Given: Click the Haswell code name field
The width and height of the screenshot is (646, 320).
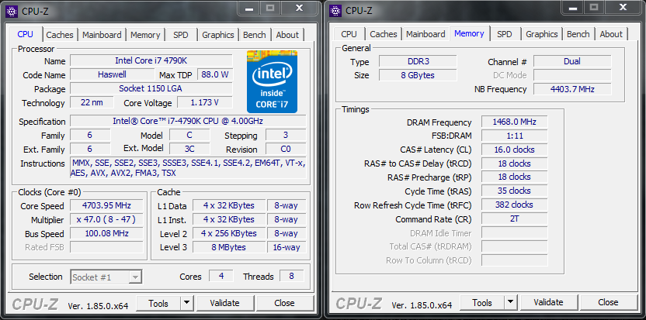Looking at the screenshot, I should click(112, 75).
